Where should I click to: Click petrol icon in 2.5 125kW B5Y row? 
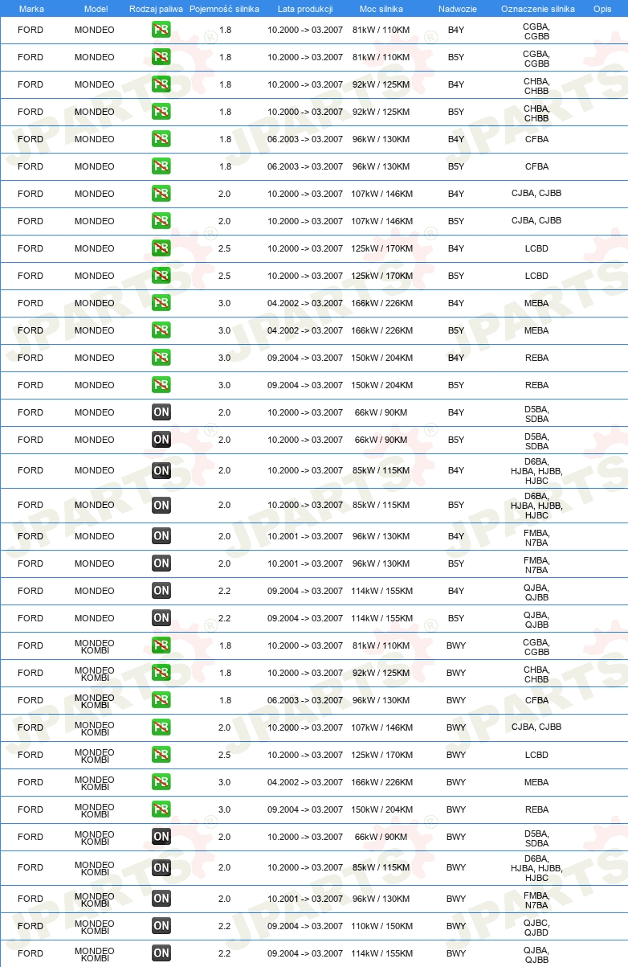coord(161,277)
